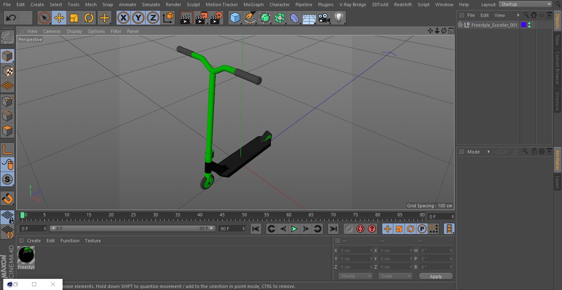Open the File menu
562x290 pixels.
(7, 4)
